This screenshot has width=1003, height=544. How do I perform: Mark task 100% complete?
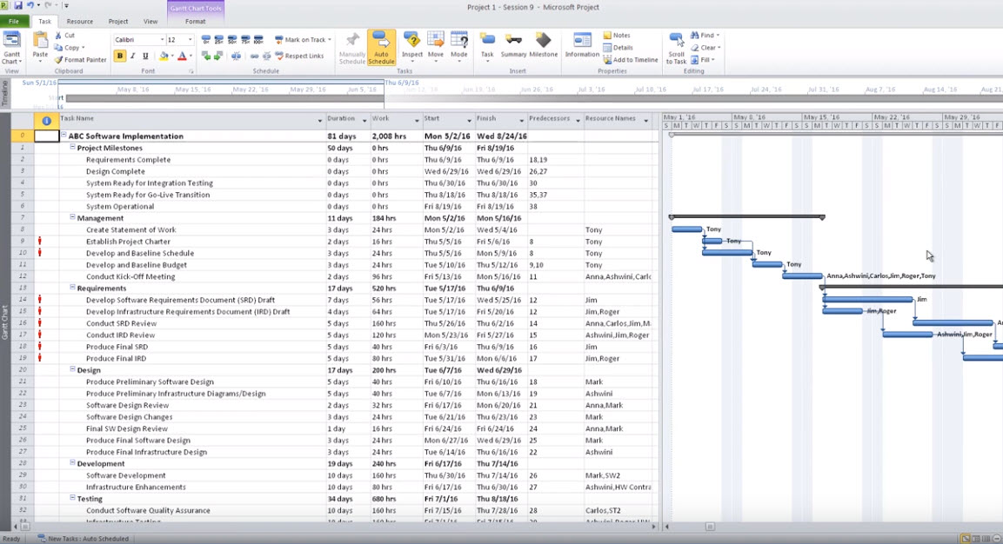(259, 40)
